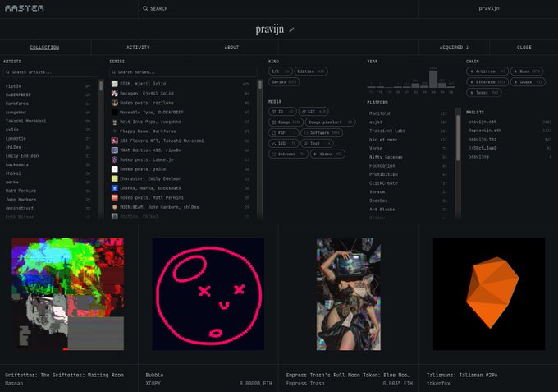The image size is (558, 392).
Task: Select wallet pravijn.eth
Action: tap(510, 122)
